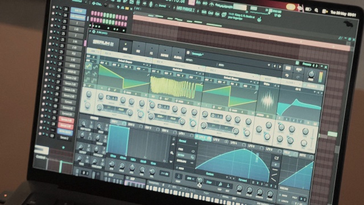The height and width of the screenshot is (205, 364).
Task: Click the LFO RISE knob
Action: 239,188
